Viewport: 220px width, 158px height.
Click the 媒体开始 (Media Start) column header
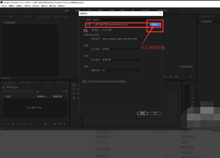click(x=58, y=96)
